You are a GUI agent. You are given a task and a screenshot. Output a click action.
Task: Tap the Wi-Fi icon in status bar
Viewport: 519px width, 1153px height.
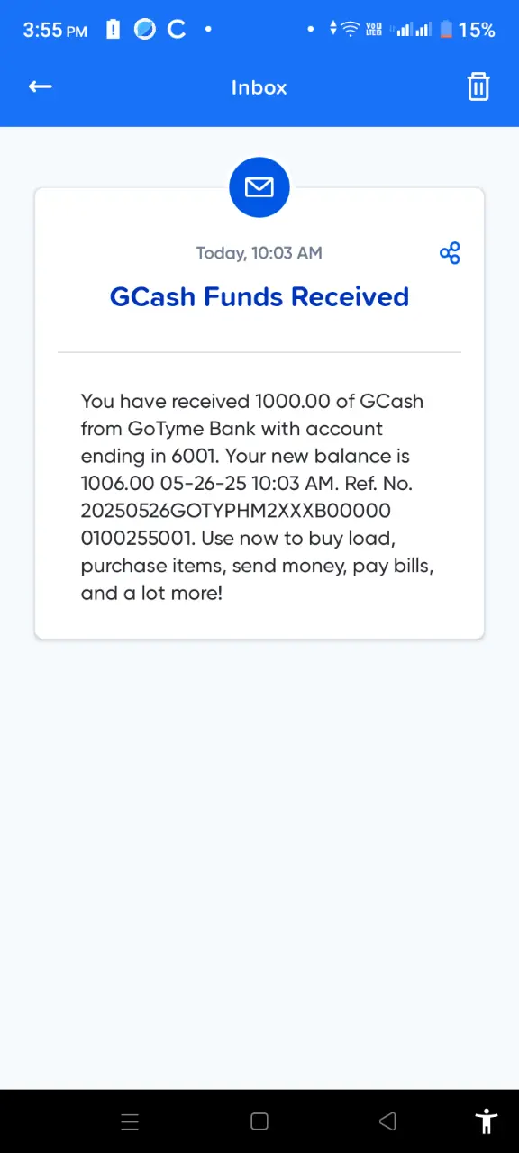pyautogui.click(x=351, y=30)
